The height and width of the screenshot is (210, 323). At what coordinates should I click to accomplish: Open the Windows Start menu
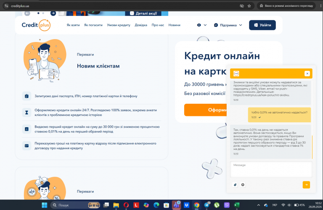[x=44, y=205]
